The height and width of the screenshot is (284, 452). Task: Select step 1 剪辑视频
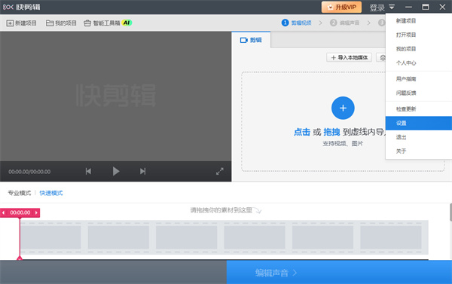coord(297,23)
